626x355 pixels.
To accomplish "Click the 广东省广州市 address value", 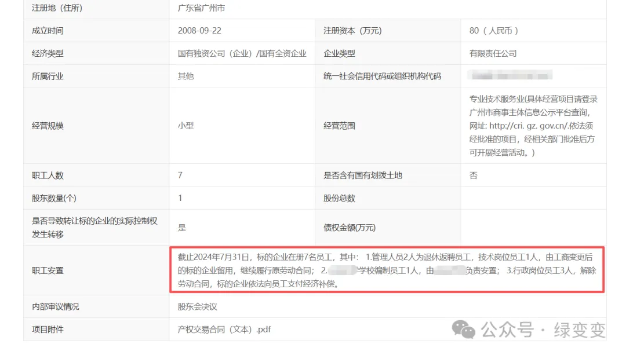I will [x=201, y=8].
